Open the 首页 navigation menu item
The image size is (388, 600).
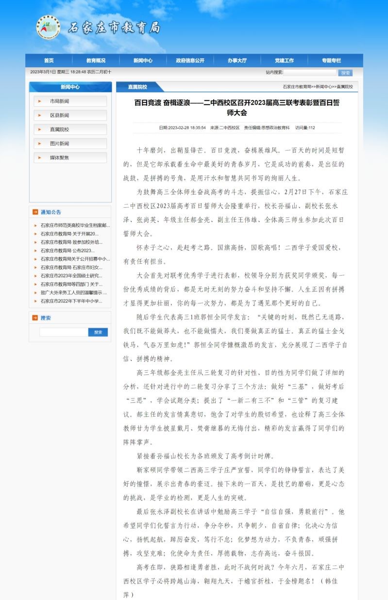point(49,61)
